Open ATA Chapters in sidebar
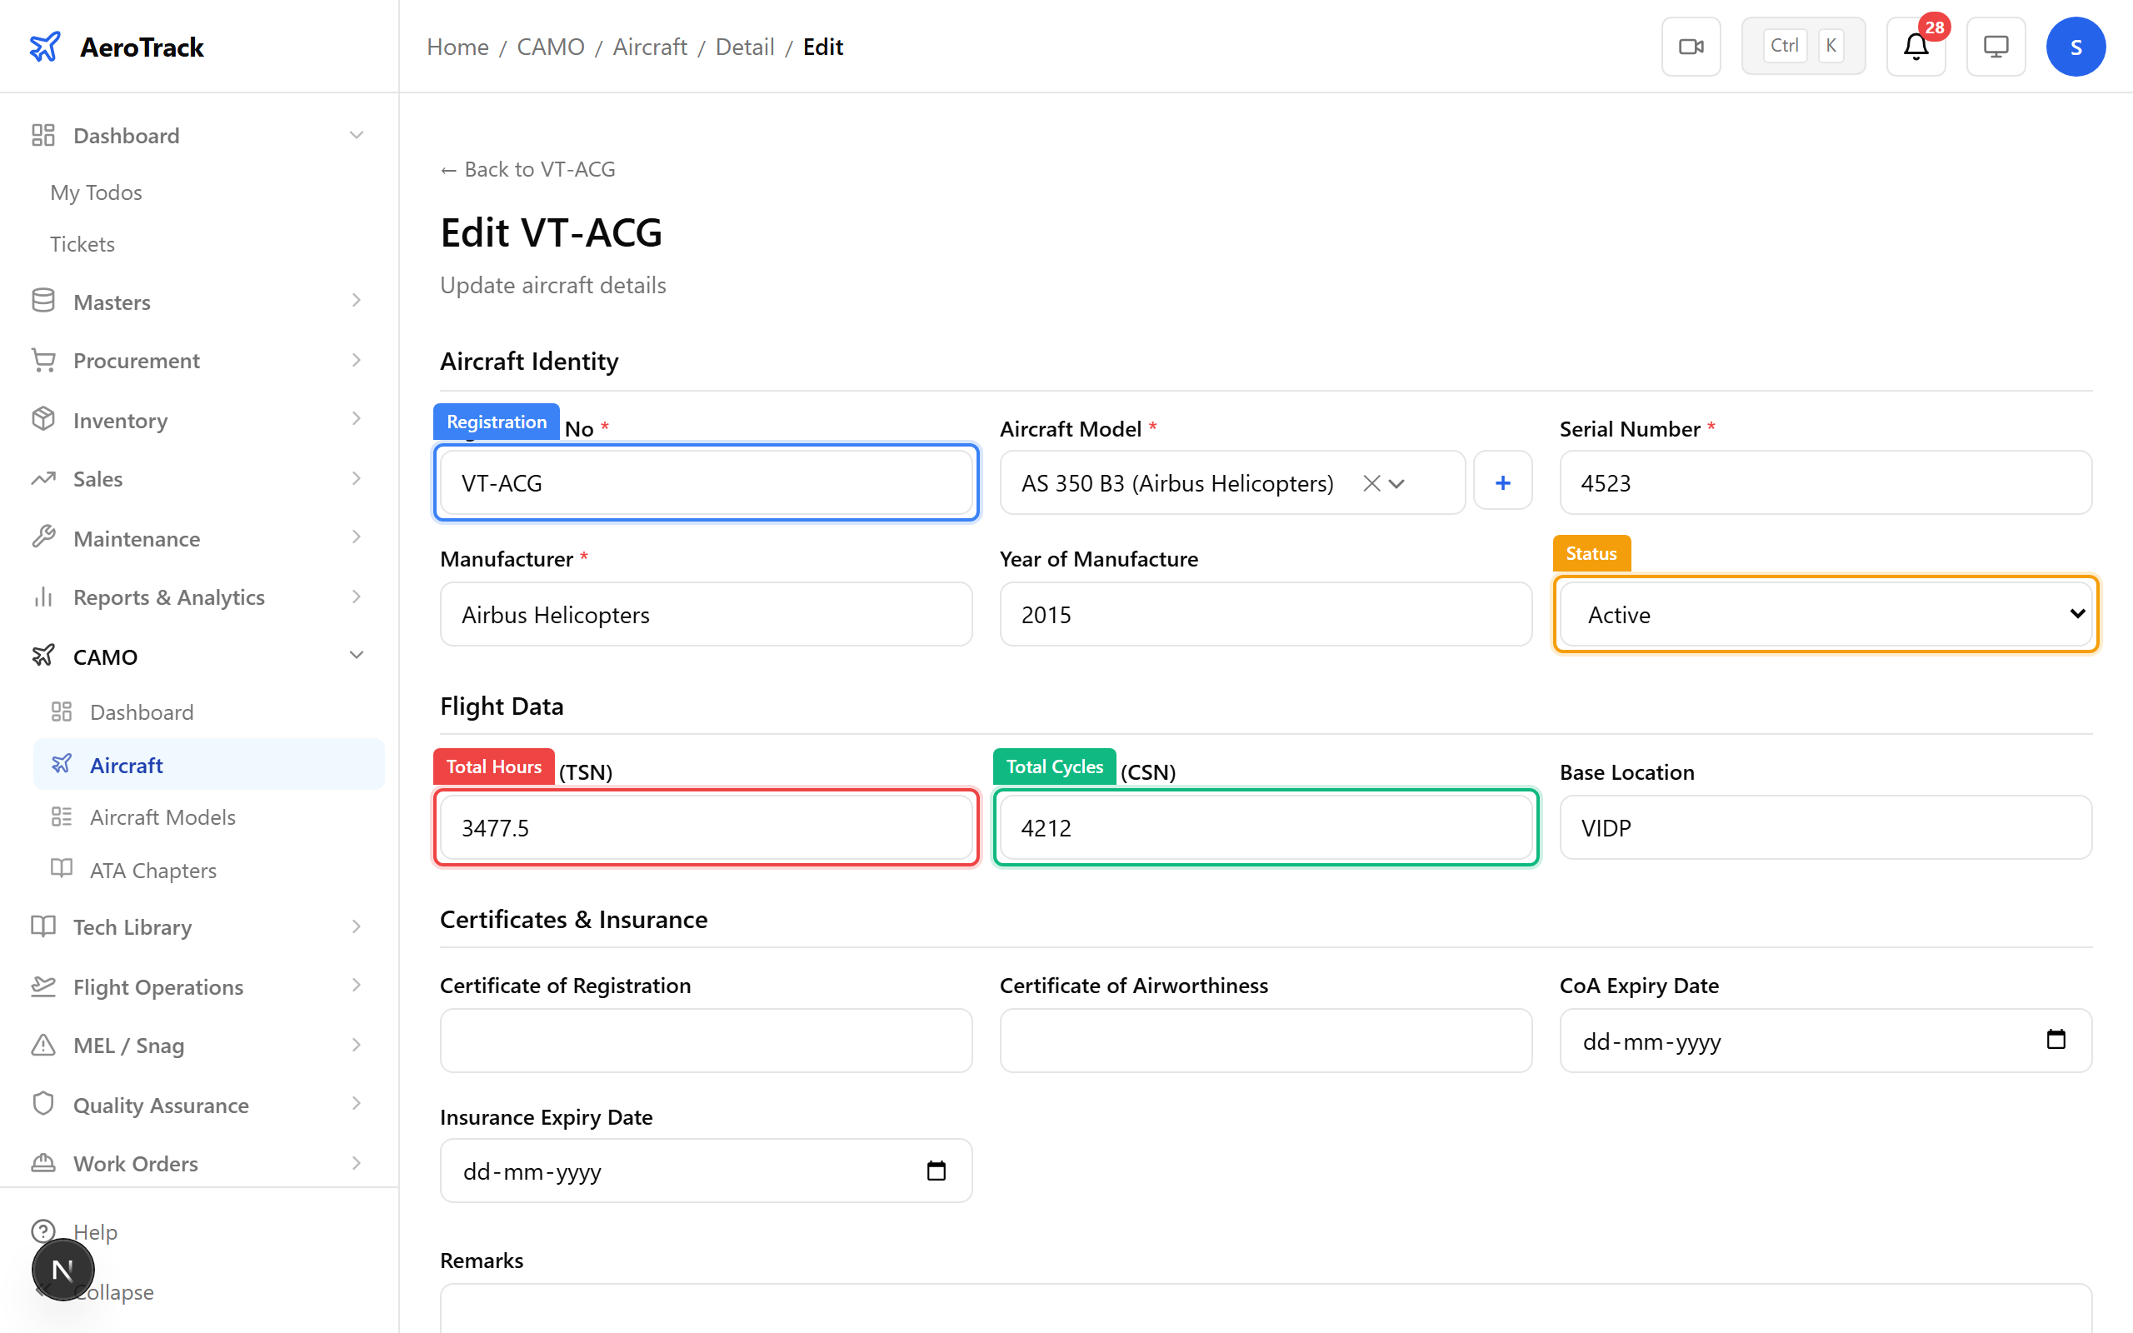 pyautogui.click(x=152, y=870)
